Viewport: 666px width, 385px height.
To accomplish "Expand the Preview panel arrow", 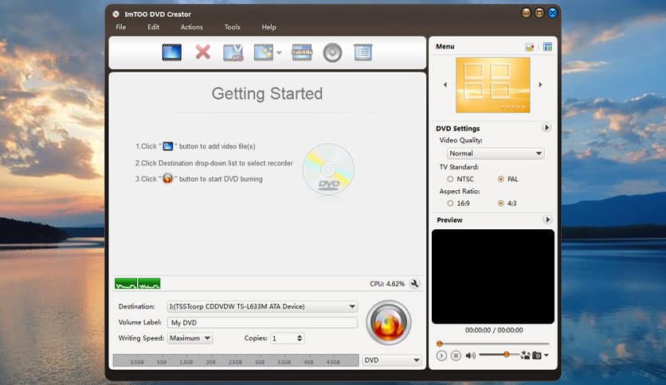I will tap(547, 220).
